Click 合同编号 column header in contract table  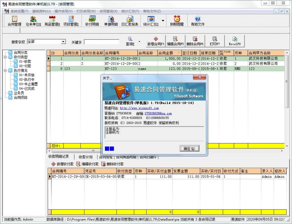point(121,53)
